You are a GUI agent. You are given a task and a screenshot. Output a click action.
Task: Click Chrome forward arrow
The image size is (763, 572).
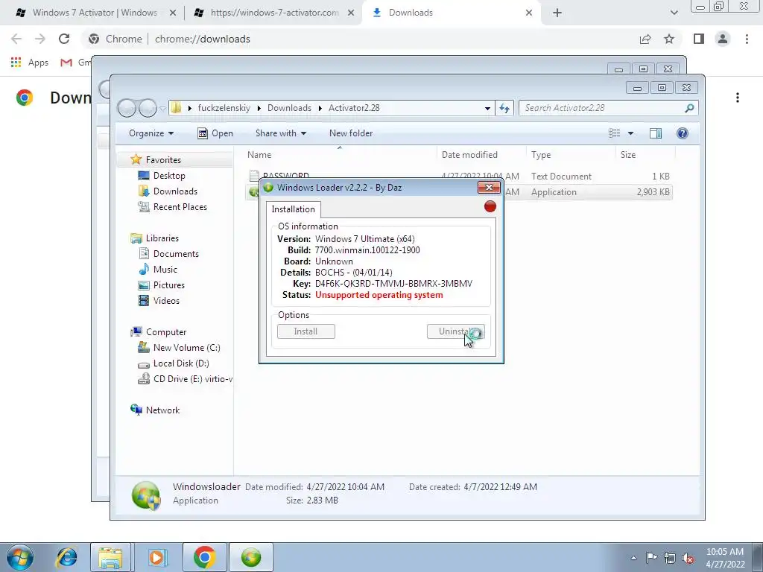[40, 39]
